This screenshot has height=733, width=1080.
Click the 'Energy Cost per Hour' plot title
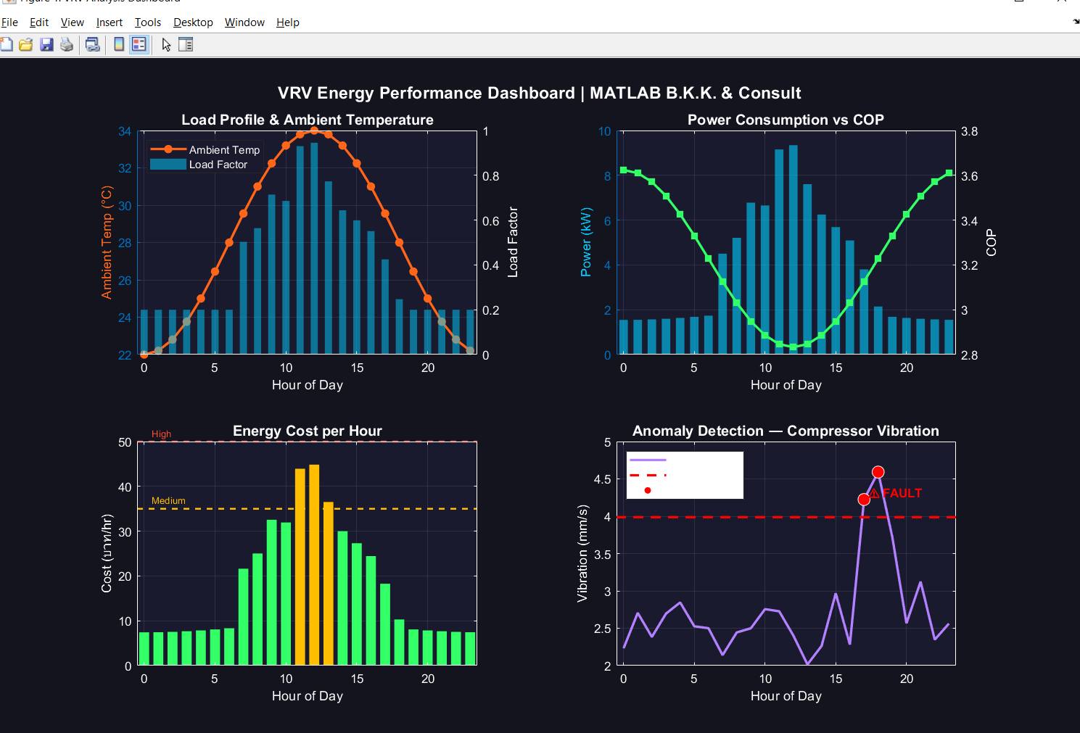(x=308, y=431)
